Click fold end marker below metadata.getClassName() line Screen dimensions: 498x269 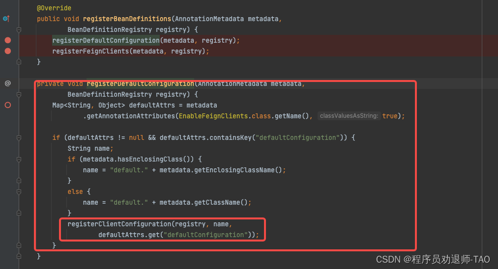[x=19, y=213]
